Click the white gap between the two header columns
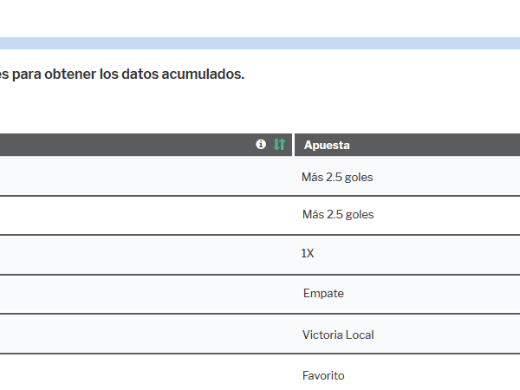The image size is (520, 390). 293,145
